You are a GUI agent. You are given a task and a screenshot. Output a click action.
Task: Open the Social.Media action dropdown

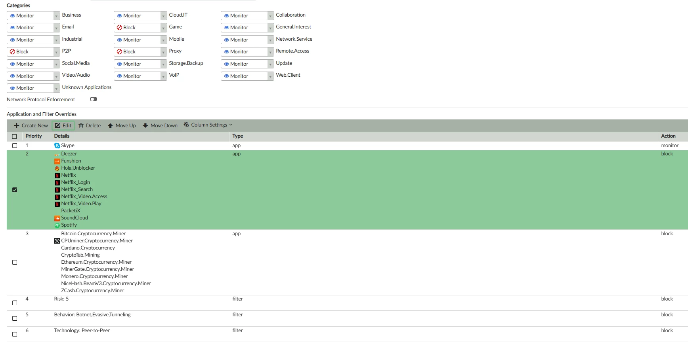[33, 64]
